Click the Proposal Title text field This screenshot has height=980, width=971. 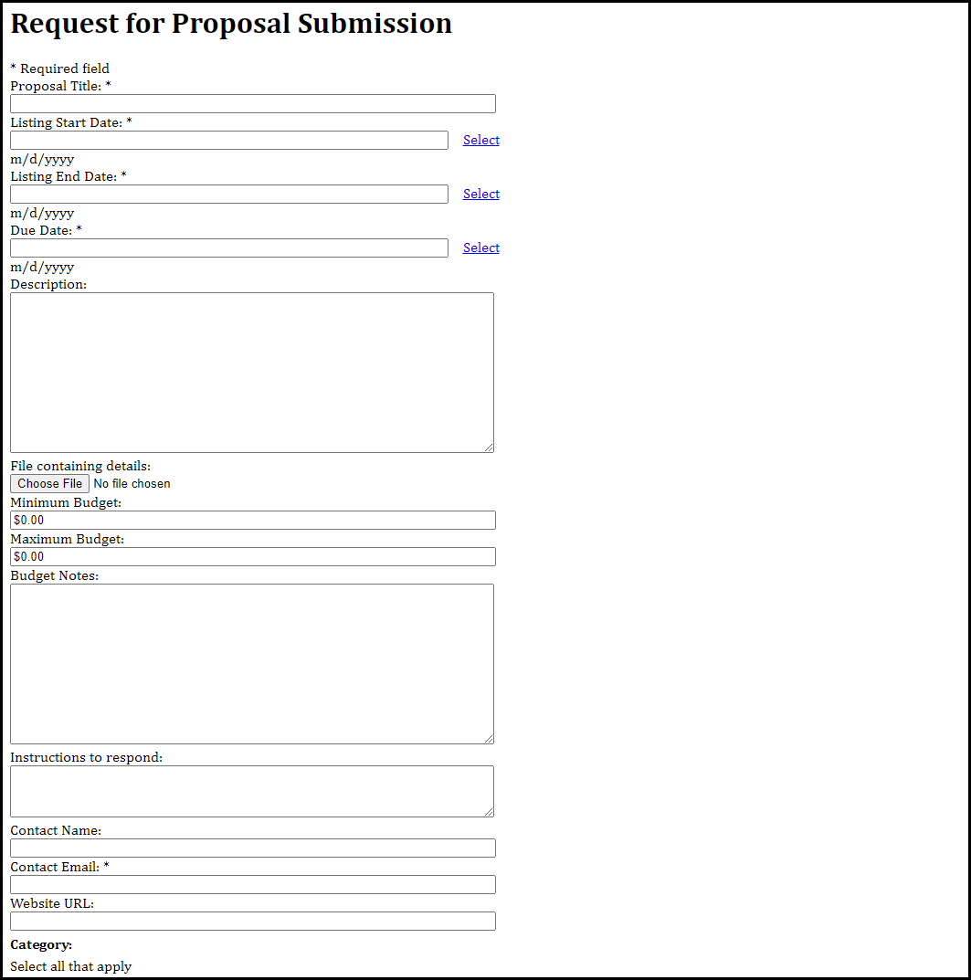(x=252, y=104)
